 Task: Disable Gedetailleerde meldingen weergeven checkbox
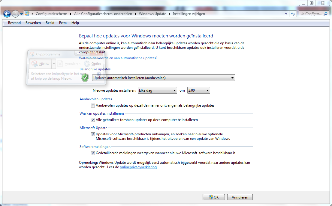click(x=93, y=153)
